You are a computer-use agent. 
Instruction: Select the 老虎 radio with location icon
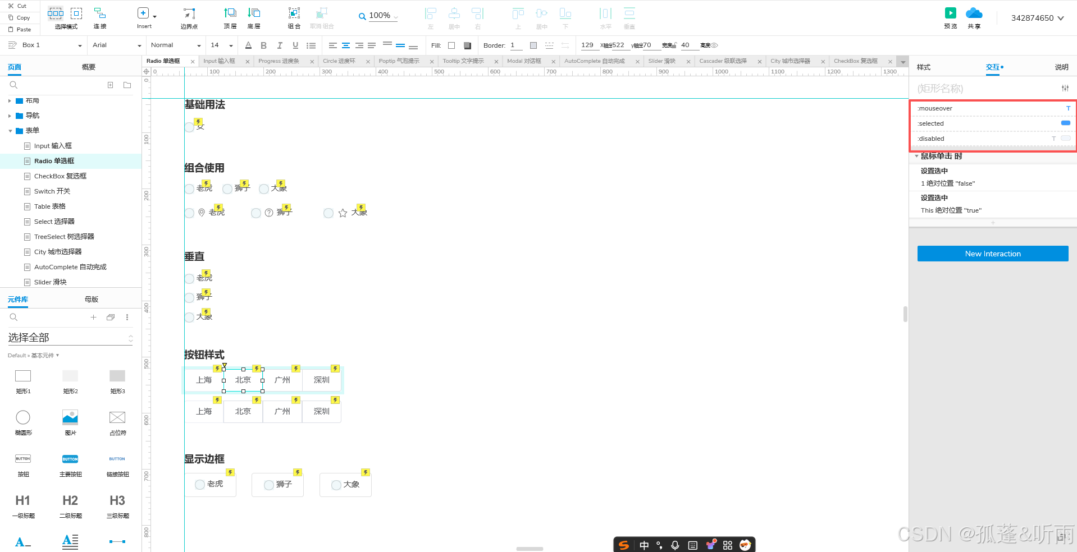pos(190,213)
